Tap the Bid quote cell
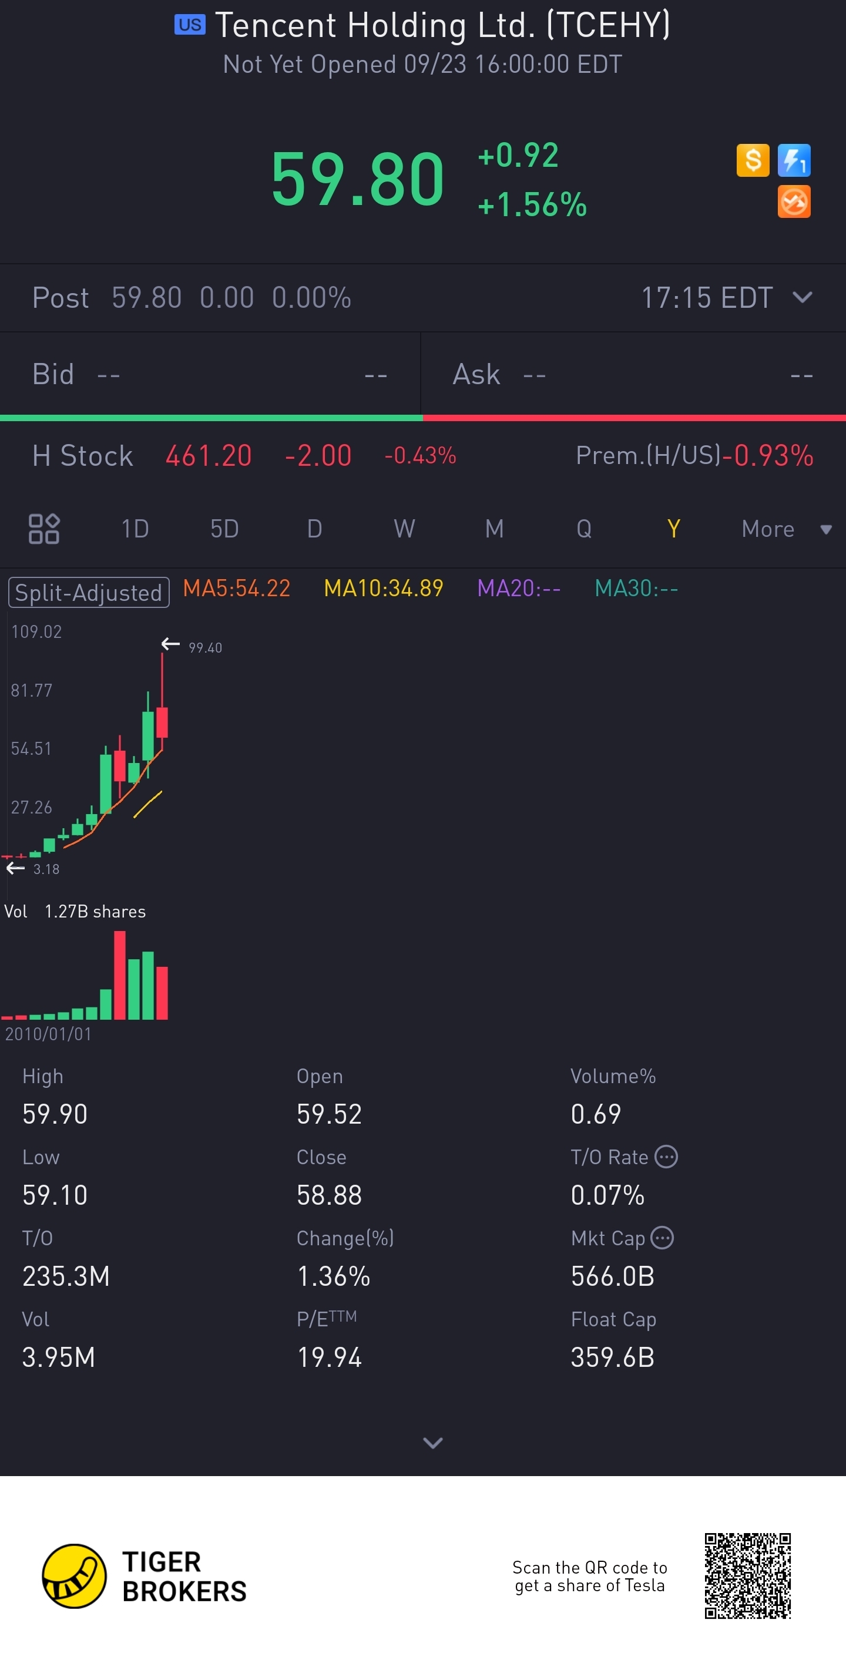 pos(210,374)
